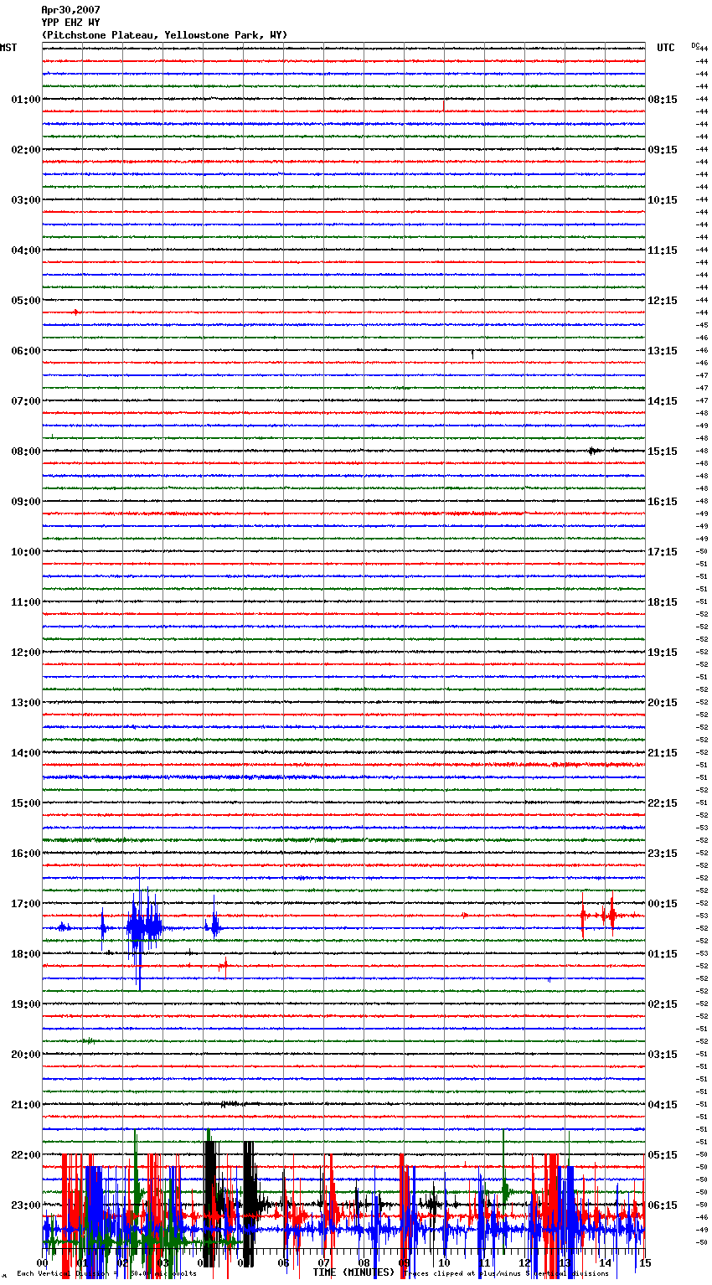Click the 23:15 UTC time label
The image size is (712, 1285).
click(663, 854)
